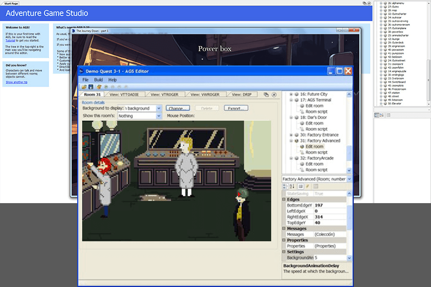Click the Save icon in the AGS toolbar
The image size is (431, 287).
(90, 86)
